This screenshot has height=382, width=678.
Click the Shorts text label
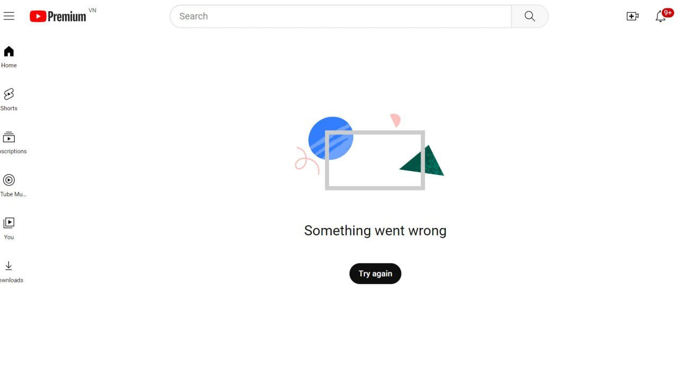coord(9,109)
